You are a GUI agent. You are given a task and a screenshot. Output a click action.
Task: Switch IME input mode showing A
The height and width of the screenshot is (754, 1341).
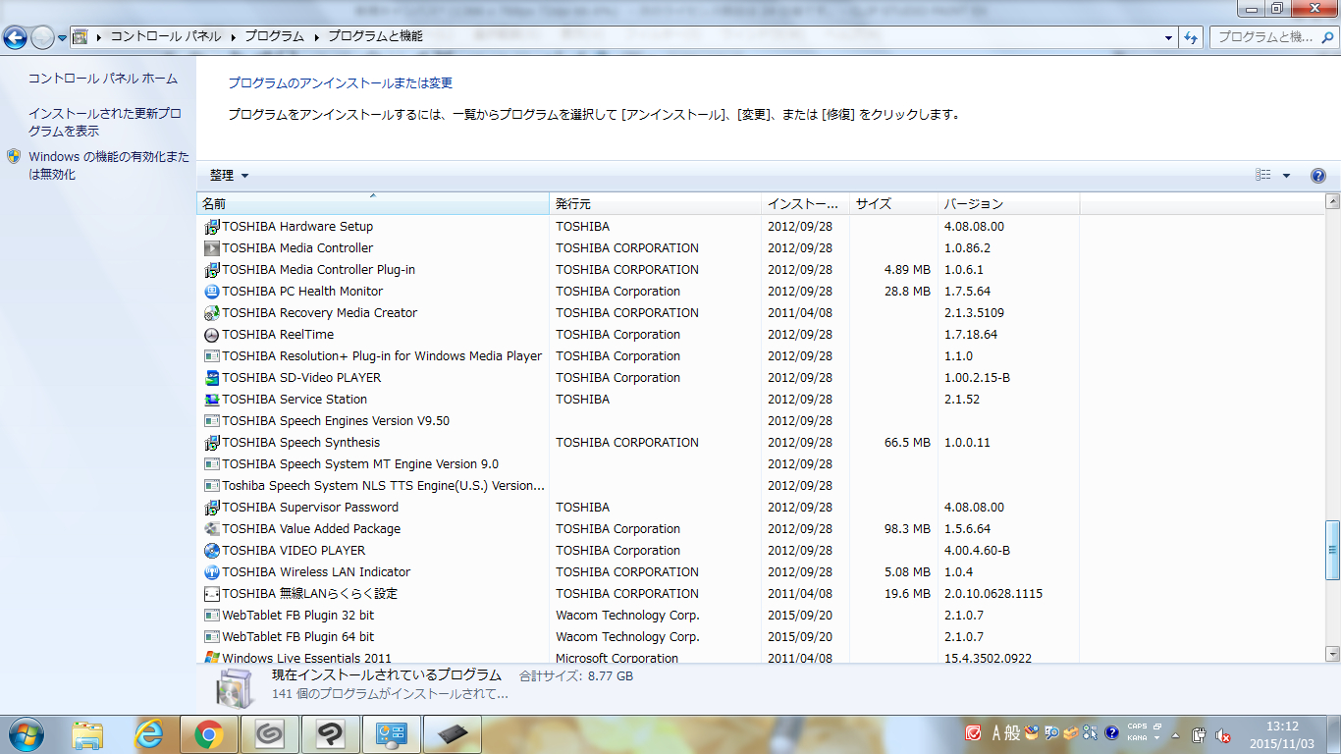(996, 732)
